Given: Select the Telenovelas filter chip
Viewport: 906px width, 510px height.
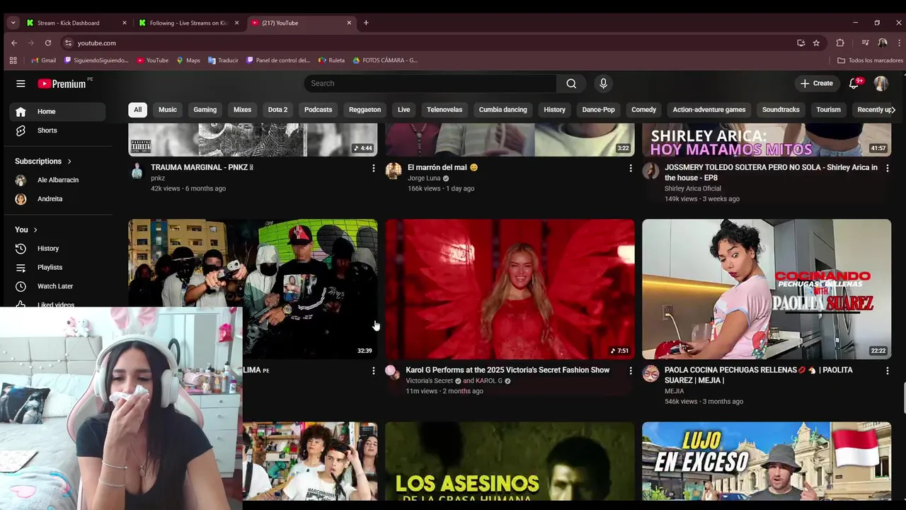Looking at the screenshot, I should [x=445, y=110].
